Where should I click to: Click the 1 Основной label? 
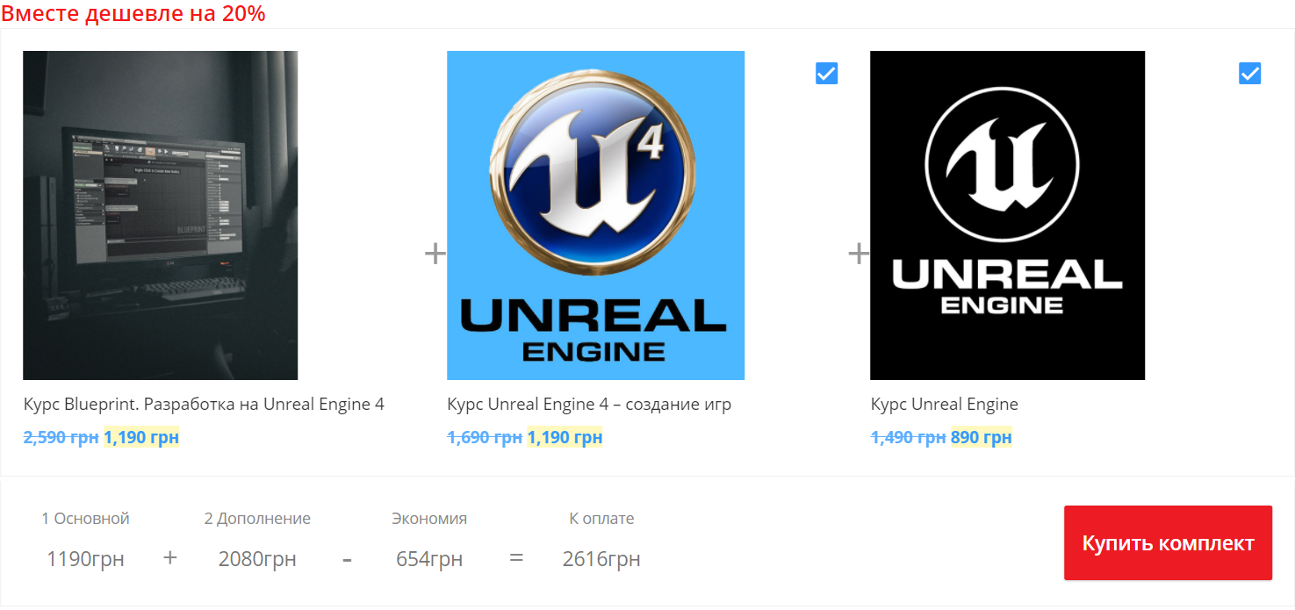click(x=86, y=519)
